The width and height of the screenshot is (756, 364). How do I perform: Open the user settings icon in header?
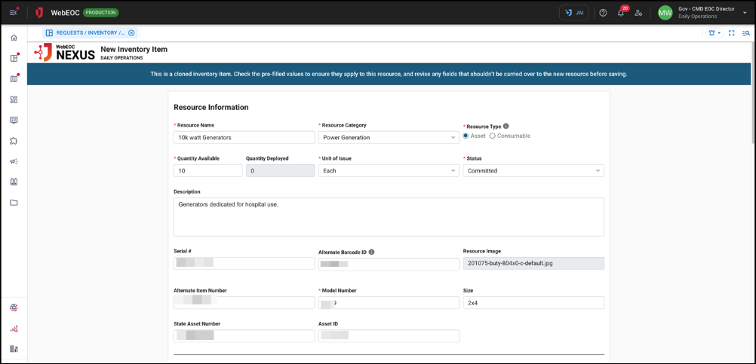pyautogui.click(x=638, y=13)
